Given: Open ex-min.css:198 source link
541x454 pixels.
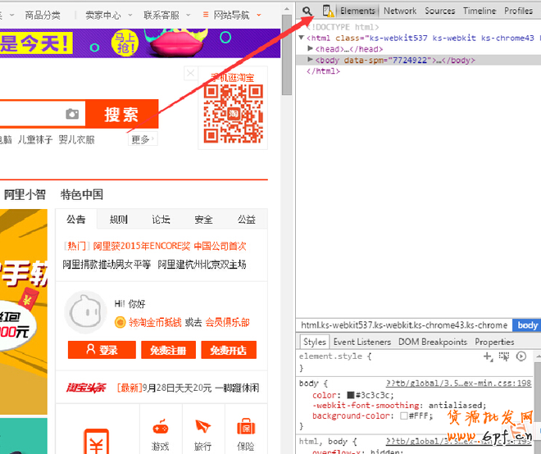Looking at the screenshot, I should click(458, 384).
